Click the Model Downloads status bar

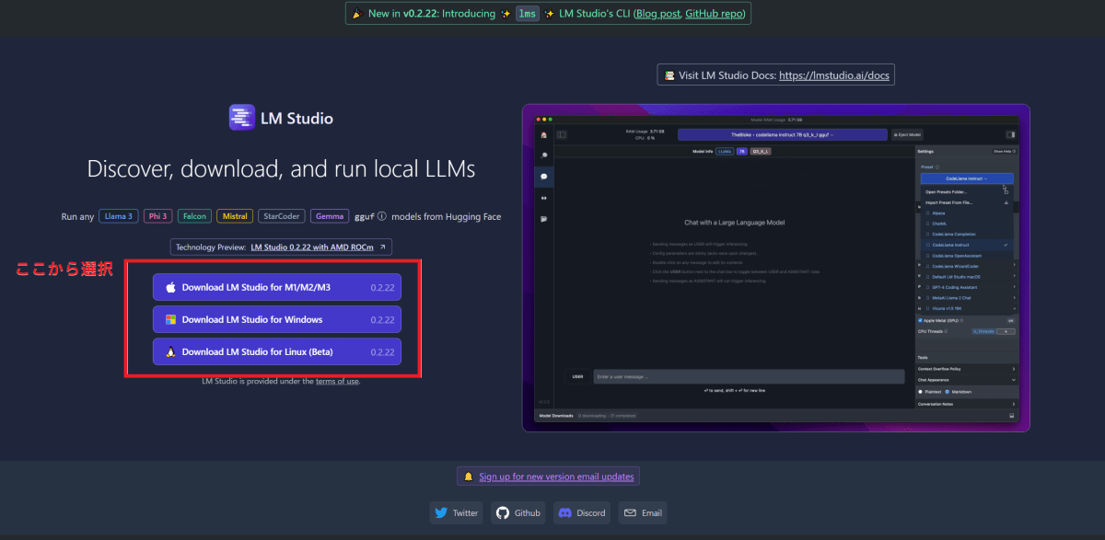pyautogui.click(x=778, y=416)
